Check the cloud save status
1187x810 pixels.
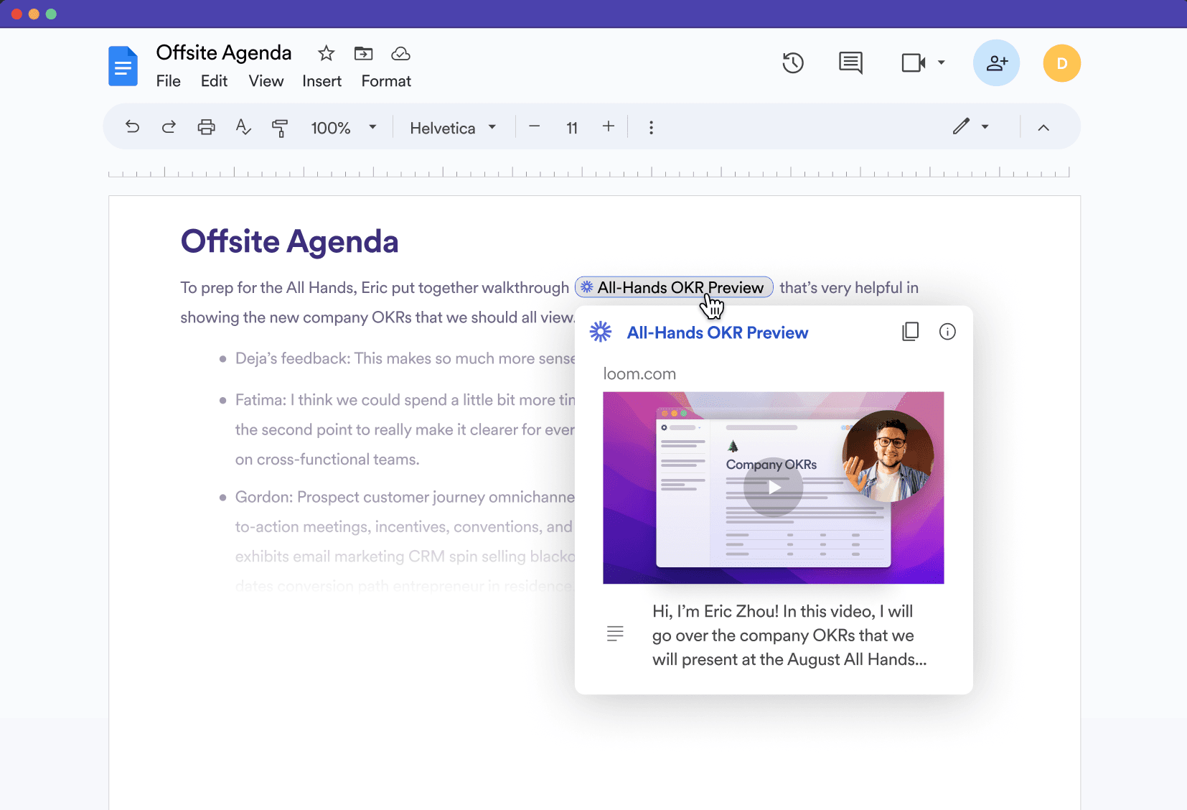[400, 53]
